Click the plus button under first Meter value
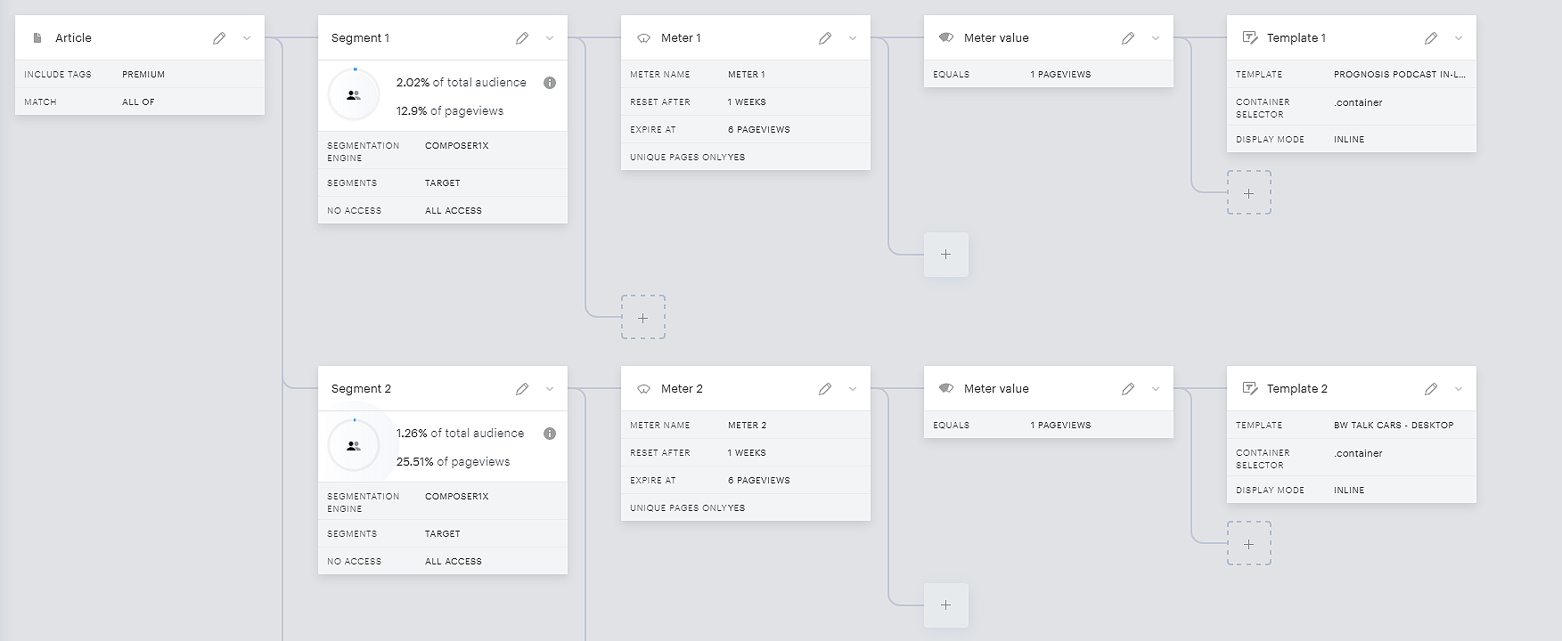Image resolution: width=1562 pixels, height=641 pixels. coord(946,255)
